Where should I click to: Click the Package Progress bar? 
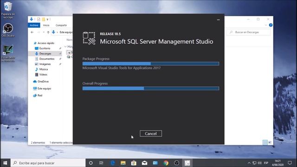[151, 64]
